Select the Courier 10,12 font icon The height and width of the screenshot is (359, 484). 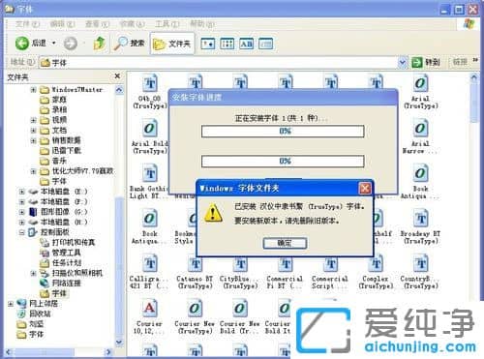(x=149, y=317)
